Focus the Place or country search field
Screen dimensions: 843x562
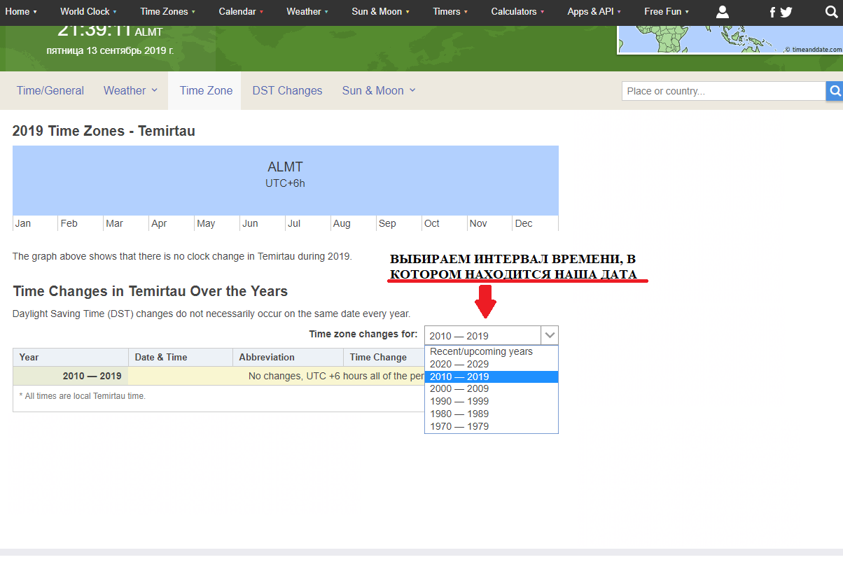point(724,91)
